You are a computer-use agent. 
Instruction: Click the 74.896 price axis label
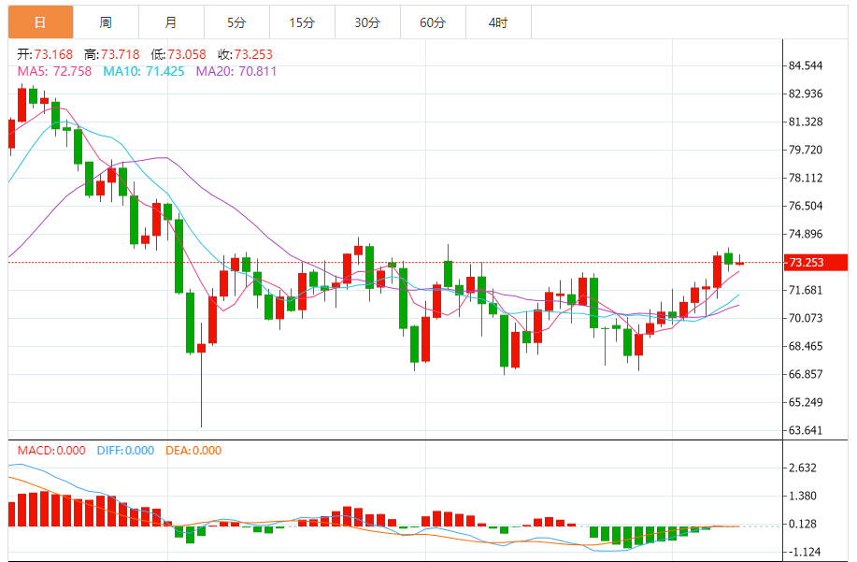point(806,234)
